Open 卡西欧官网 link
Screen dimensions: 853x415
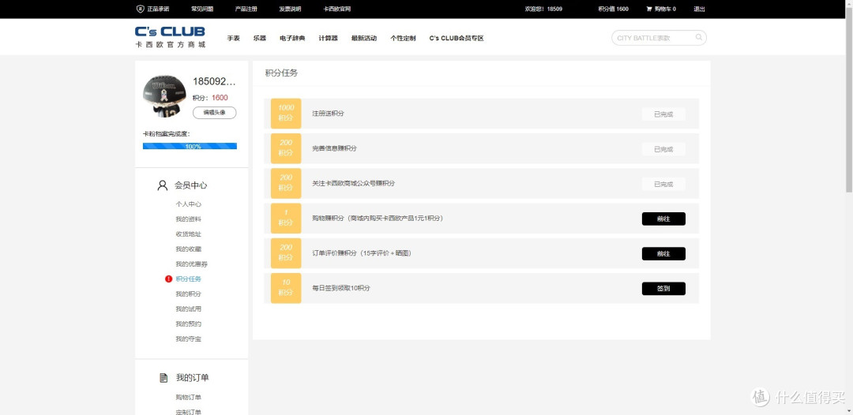336,9
